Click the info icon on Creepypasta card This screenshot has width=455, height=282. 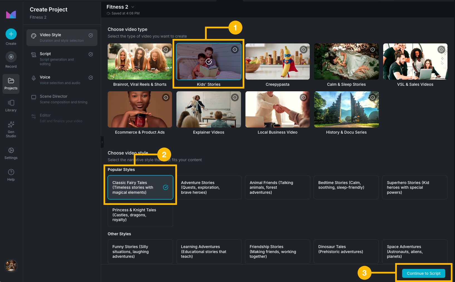click(304, 50)
